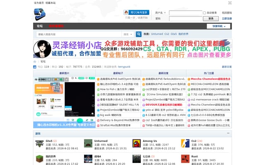Click orange icon beside TarkovAddons post
This screenshot has width=265, height=165.
pos(144,79)
